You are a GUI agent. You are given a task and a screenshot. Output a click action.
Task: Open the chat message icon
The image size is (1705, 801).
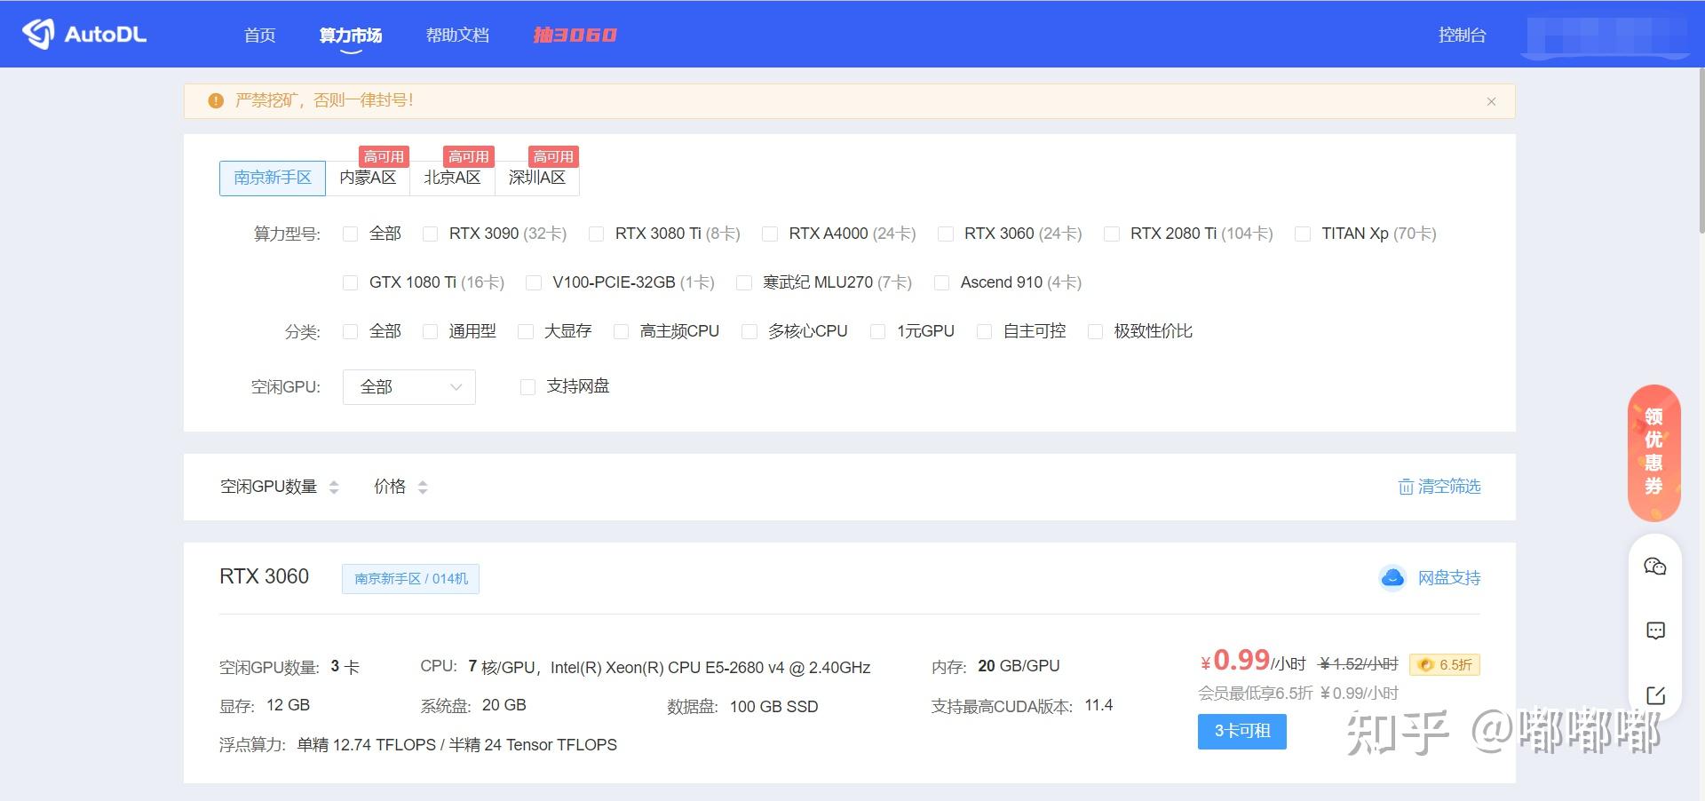click(1655, 631)
